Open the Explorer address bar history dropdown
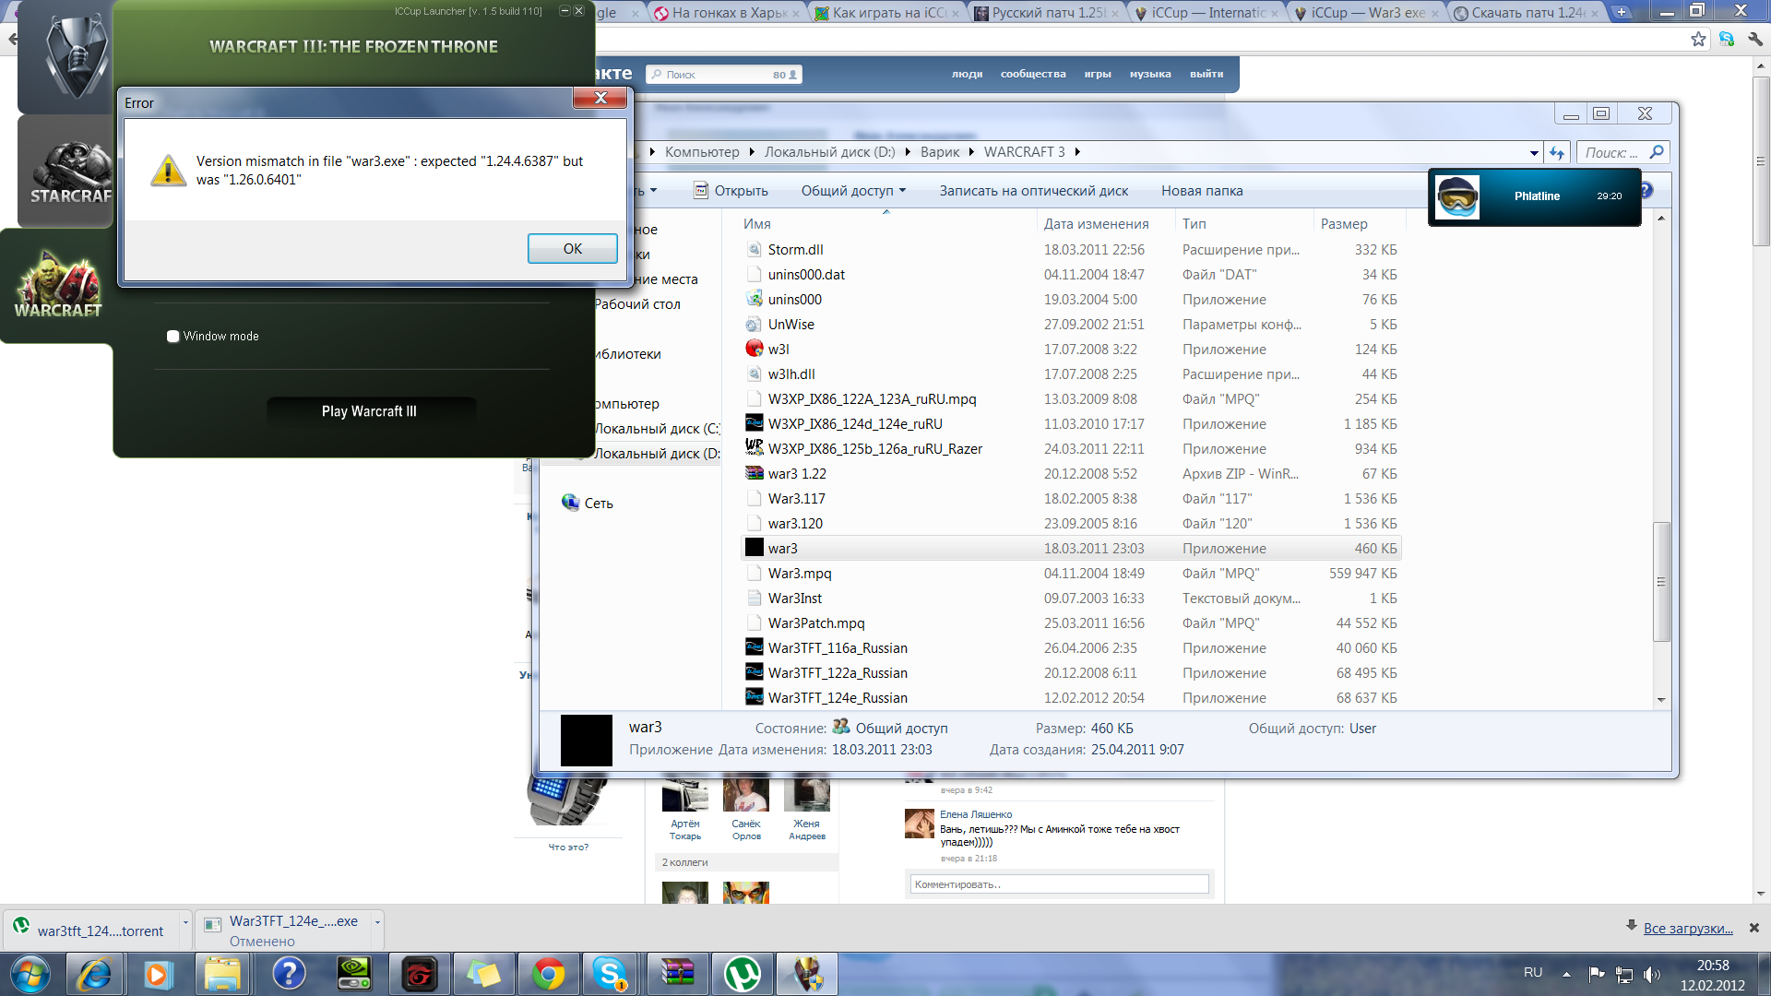The height and width of the screenshot is (996, 1771). pos(1534,153)
